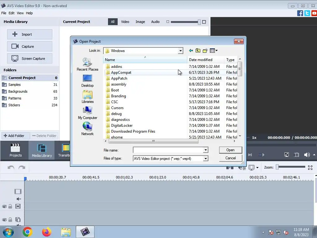
Task: Take a snapshot with the camera icon
Action: coord(296,155)
